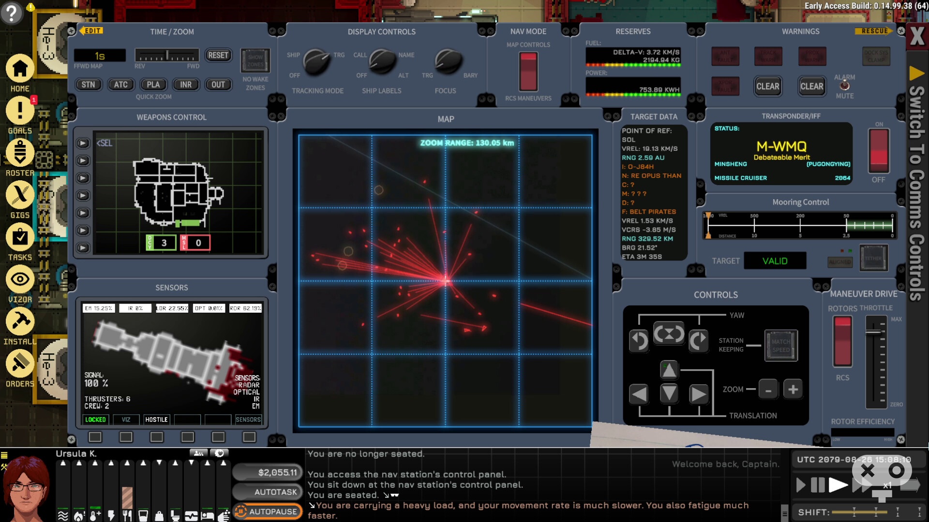Open the Roster sidebar icon
This screenshot has height=522, width=929.
tap(20, 153)
